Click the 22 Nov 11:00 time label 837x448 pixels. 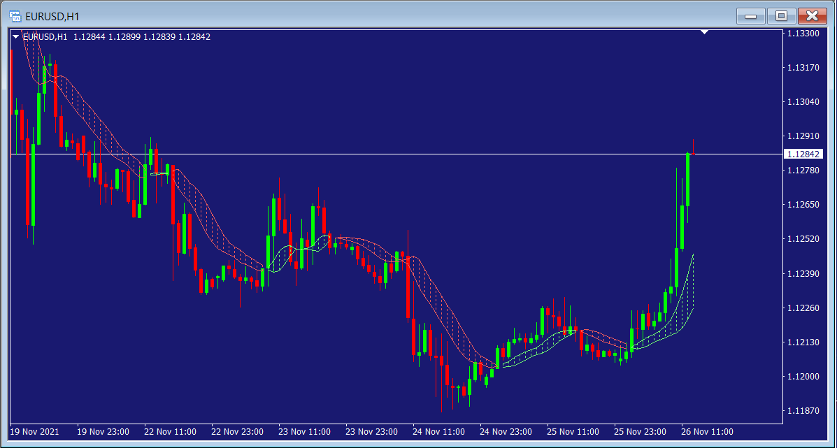coord(170,431)
